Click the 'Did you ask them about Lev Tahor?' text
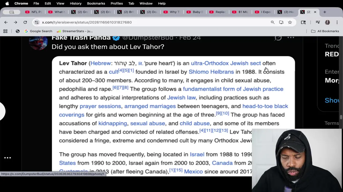The height and width of the screenshot is (192, 343). [108, 47]
